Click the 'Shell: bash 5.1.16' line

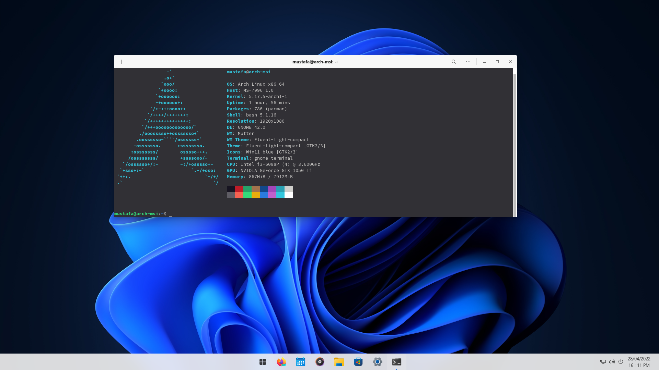click(251, 115)
